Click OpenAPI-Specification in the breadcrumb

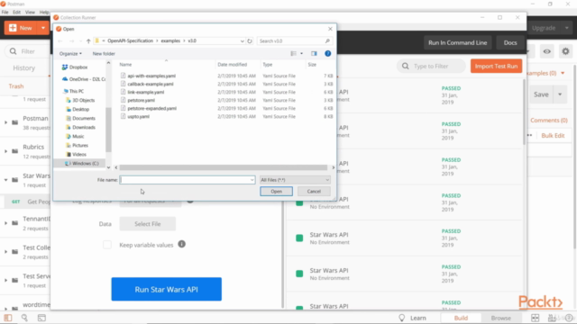point(130,40)
